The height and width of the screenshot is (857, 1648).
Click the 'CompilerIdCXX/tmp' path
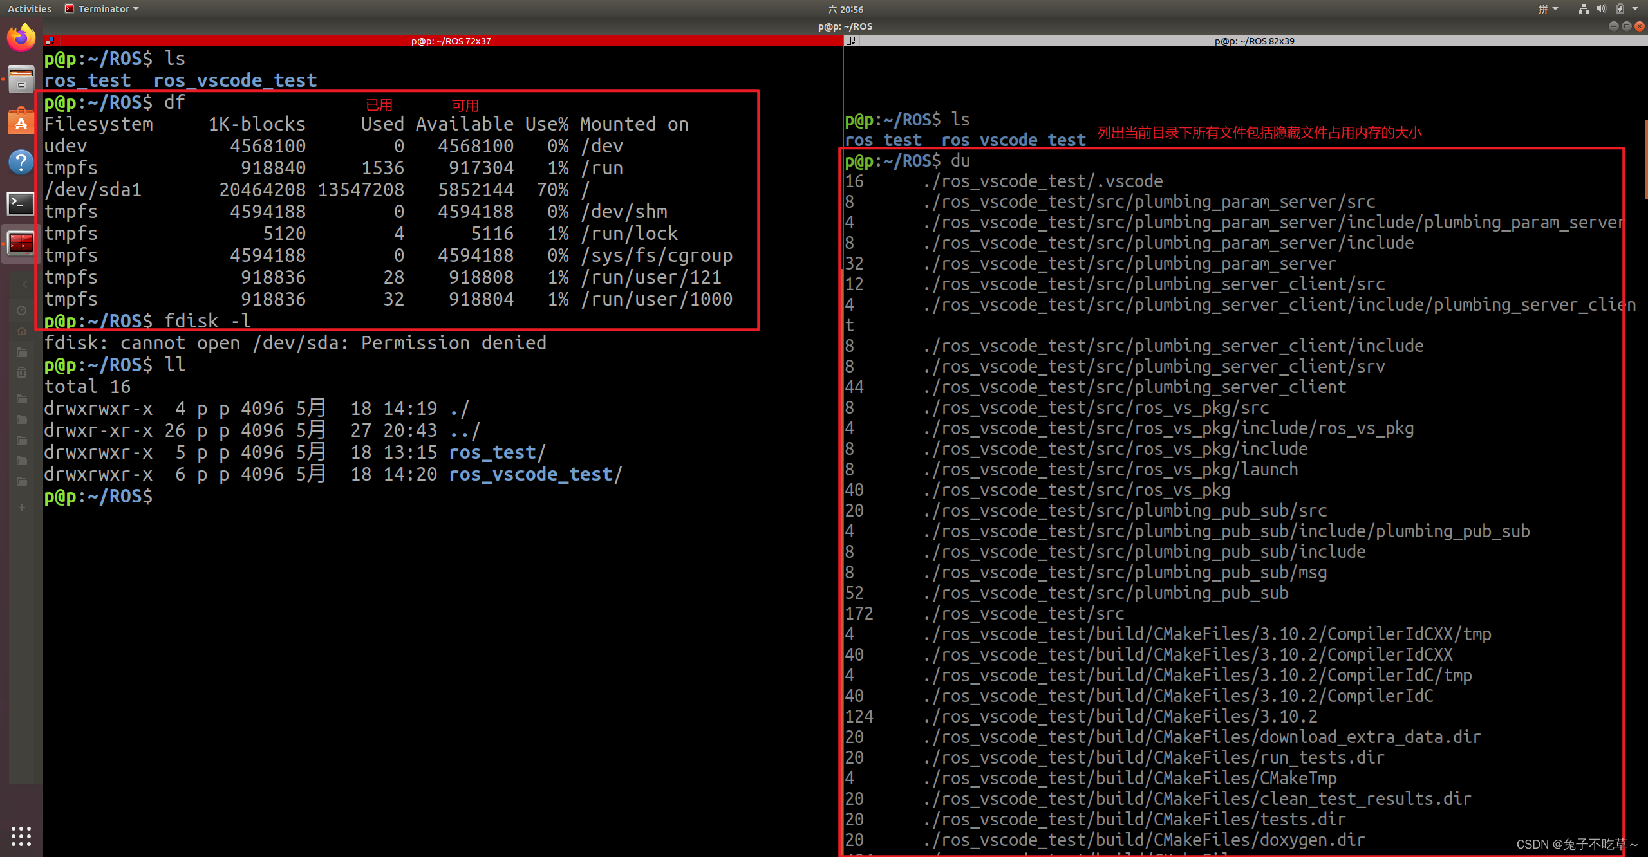click(x=1409, y=634)
